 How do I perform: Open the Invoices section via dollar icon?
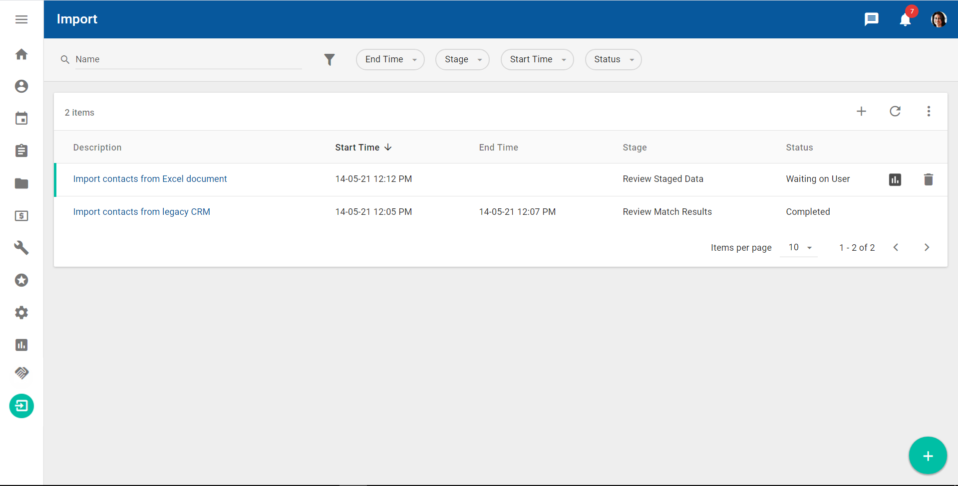pos(21,216)
